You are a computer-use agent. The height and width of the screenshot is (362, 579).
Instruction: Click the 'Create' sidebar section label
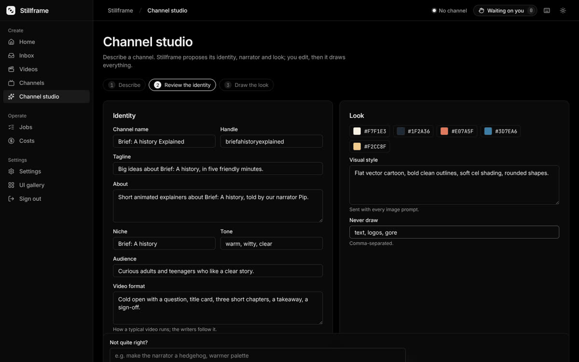[x=15, y=30]
